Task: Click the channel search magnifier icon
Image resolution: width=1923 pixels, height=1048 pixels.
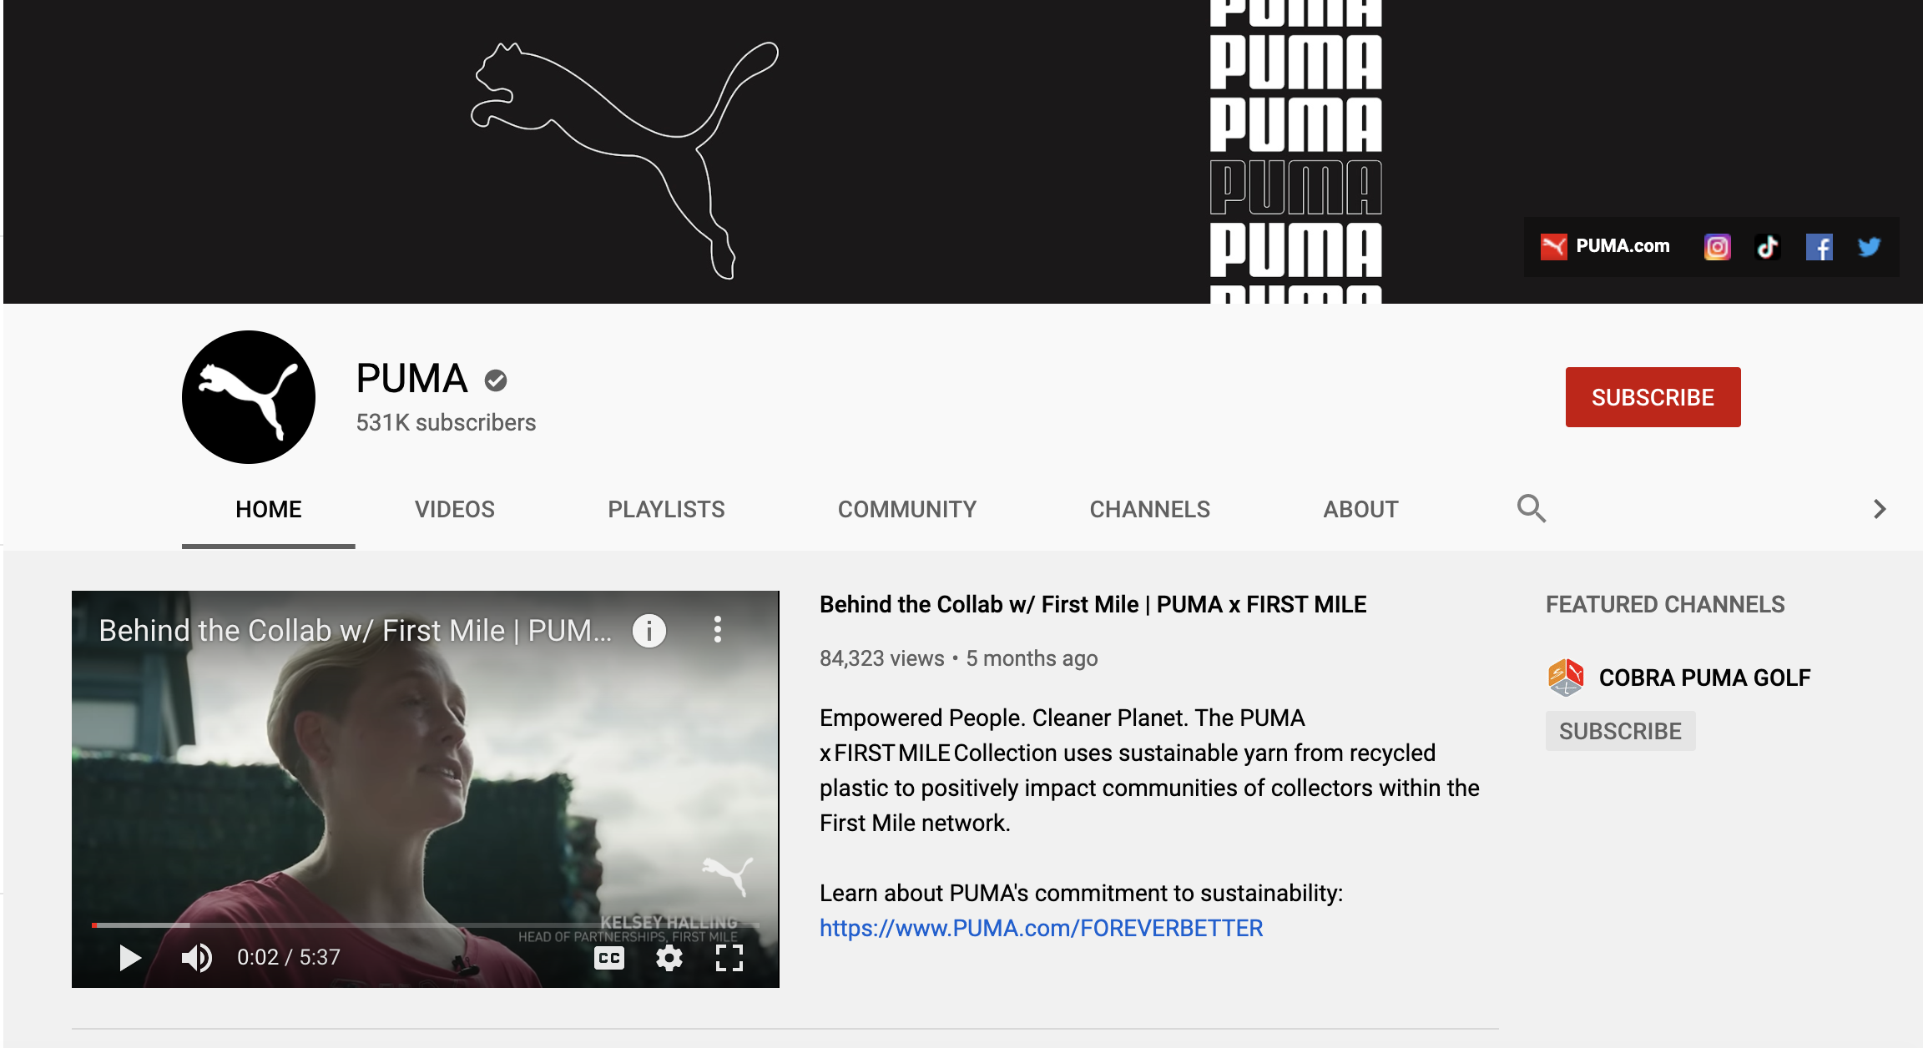Action: point(1532,508)
